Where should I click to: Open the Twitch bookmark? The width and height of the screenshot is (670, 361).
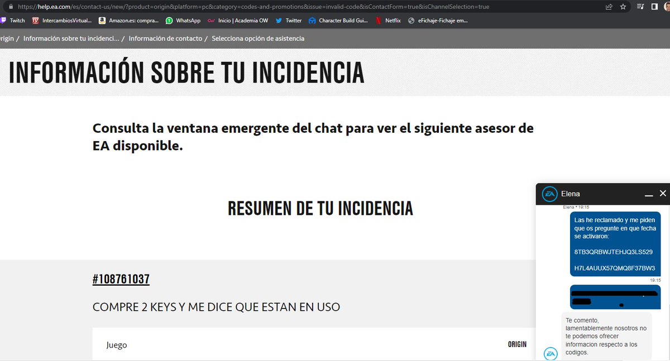(x=13, y=21)
